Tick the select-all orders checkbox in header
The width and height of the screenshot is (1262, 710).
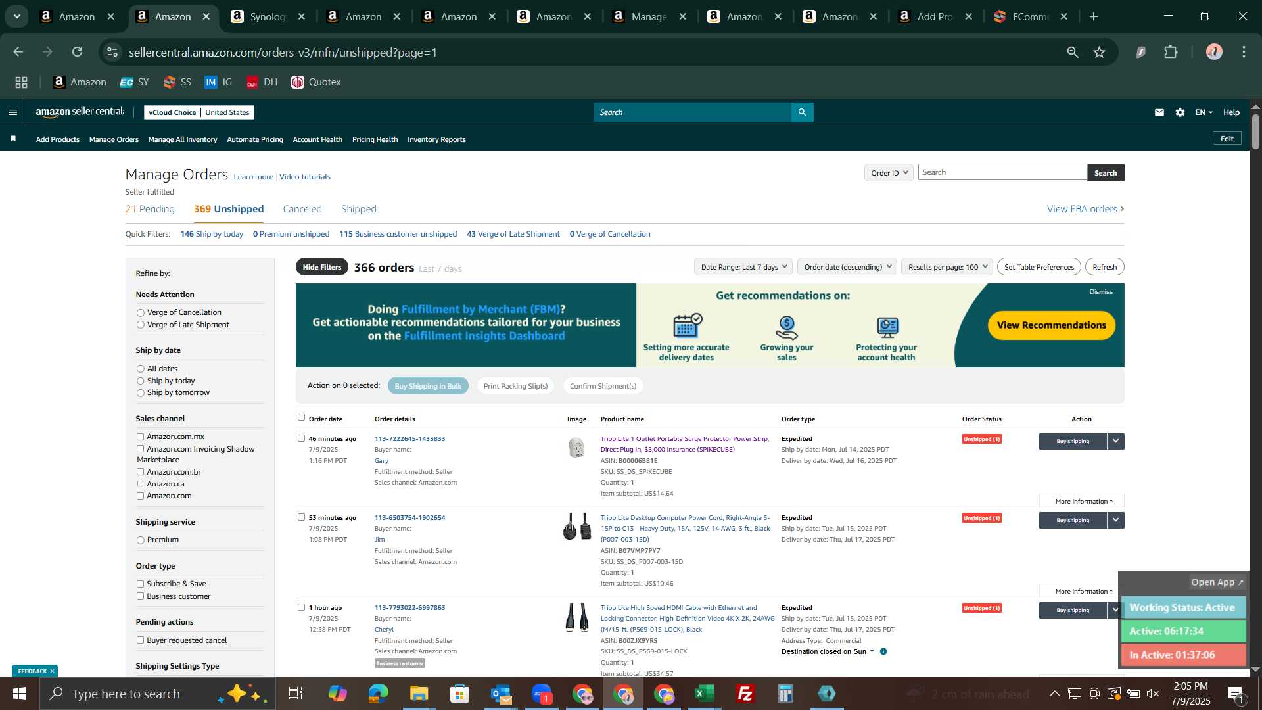click(x=301, y=417)
